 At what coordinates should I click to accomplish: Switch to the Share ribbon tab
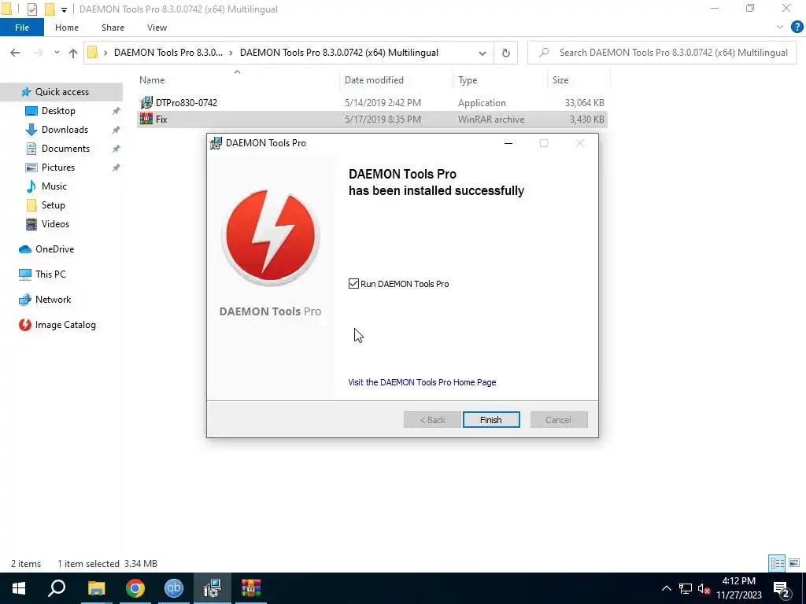point(113,28)
